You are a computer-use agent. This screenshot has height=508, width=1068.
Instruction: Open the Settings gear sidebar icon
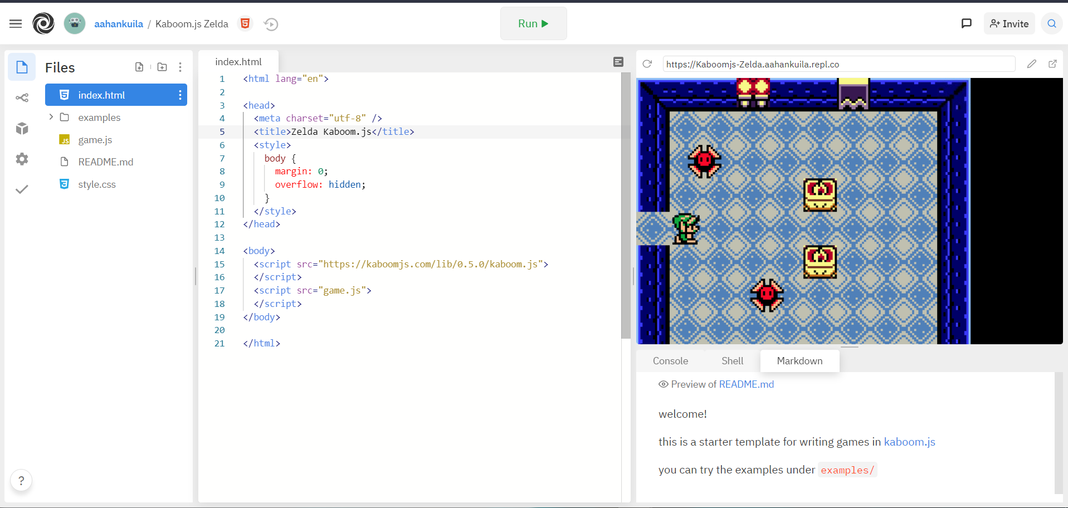click(22, 159)
